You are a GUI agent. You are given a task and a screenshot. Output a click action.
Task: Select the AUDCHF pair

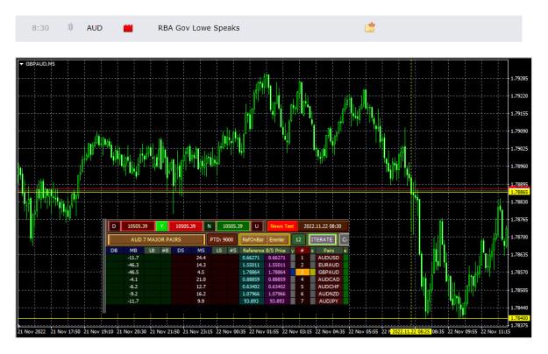click(329, 287)
